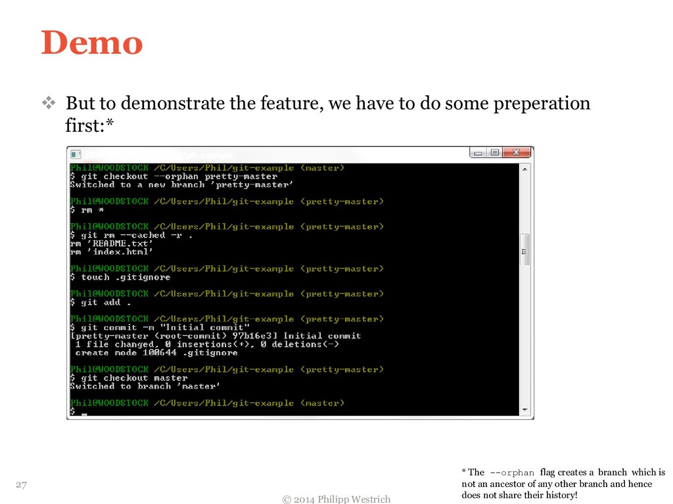The height and width of the screenshot is (504, 673).
Task: Click the 'touch .gitignore' command line
Action: pos(120,277)
